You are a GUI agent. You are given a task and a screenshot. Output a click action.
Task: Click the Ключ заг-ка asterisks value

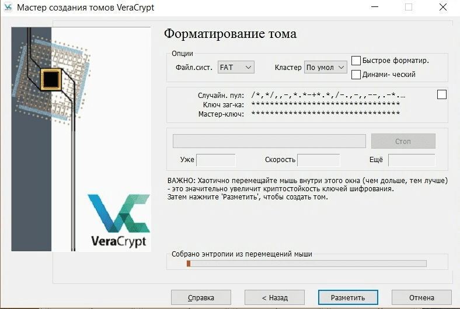tap(326, 104)
